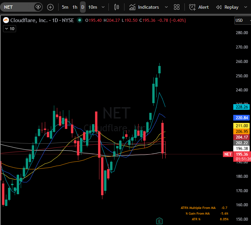The height and width of the screenshot is (225, 251).
Task: Open the earnings E marker
Action: pyautogui.click(x=159, y=221)
